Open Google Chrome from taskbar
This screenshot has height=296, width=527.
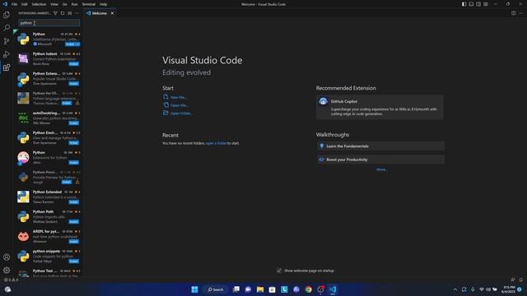coord(308,289)
